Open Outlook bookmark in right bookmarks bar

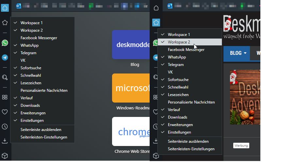pyautogui.click(x=170, y=6)
